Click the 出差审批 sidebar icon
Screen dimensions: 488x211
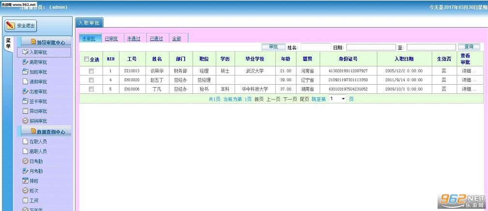26,91
